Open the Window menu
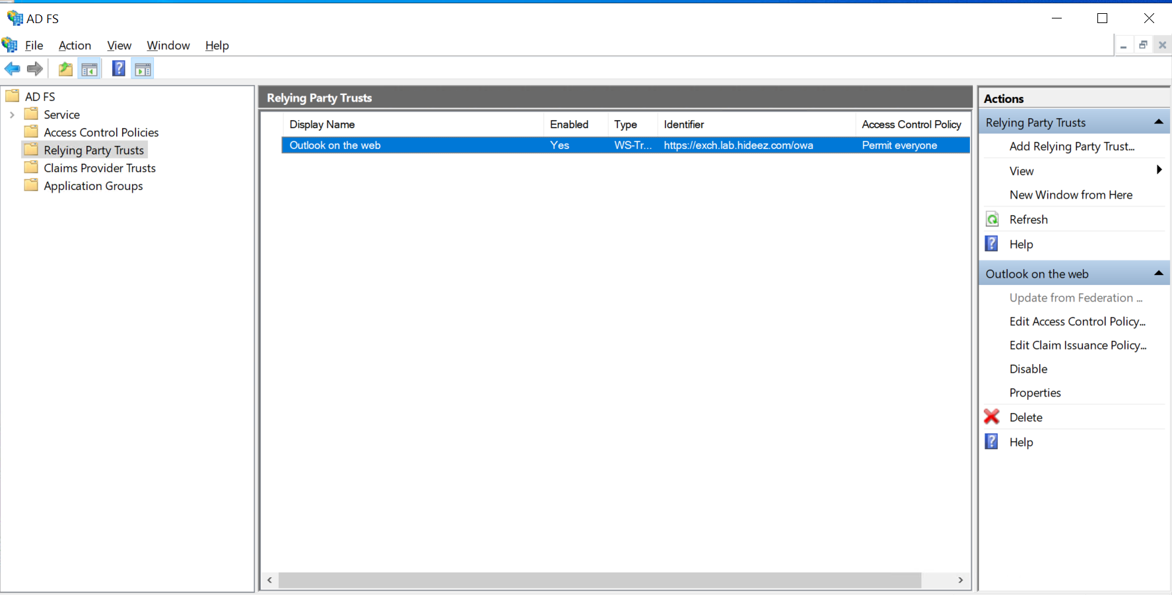 (x=168, y=46)
